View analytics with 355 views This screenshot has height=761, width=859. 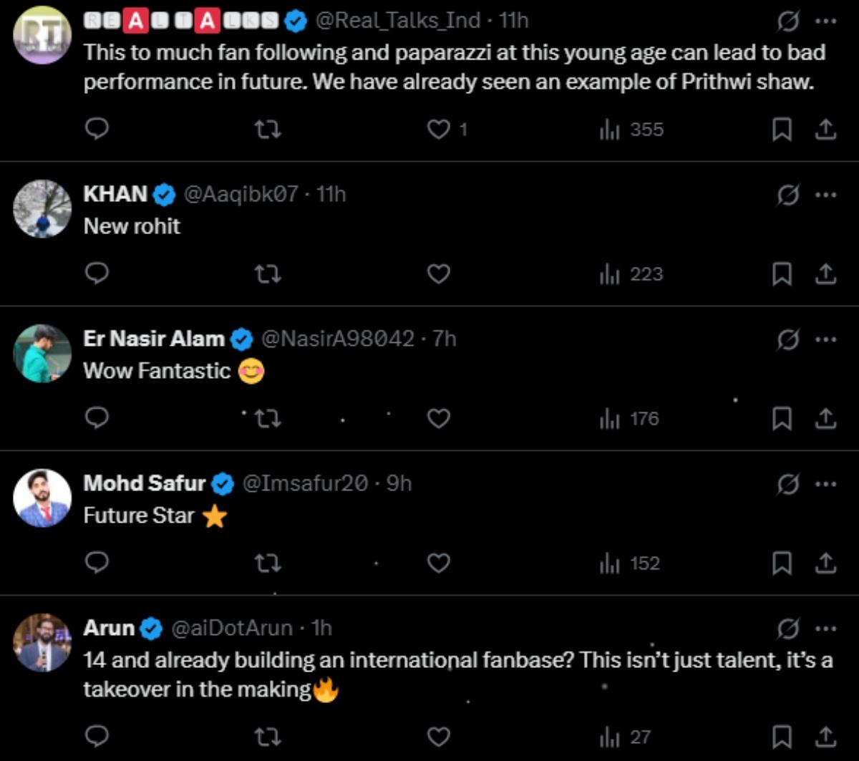pyautogui.click(x=631, y=130)
